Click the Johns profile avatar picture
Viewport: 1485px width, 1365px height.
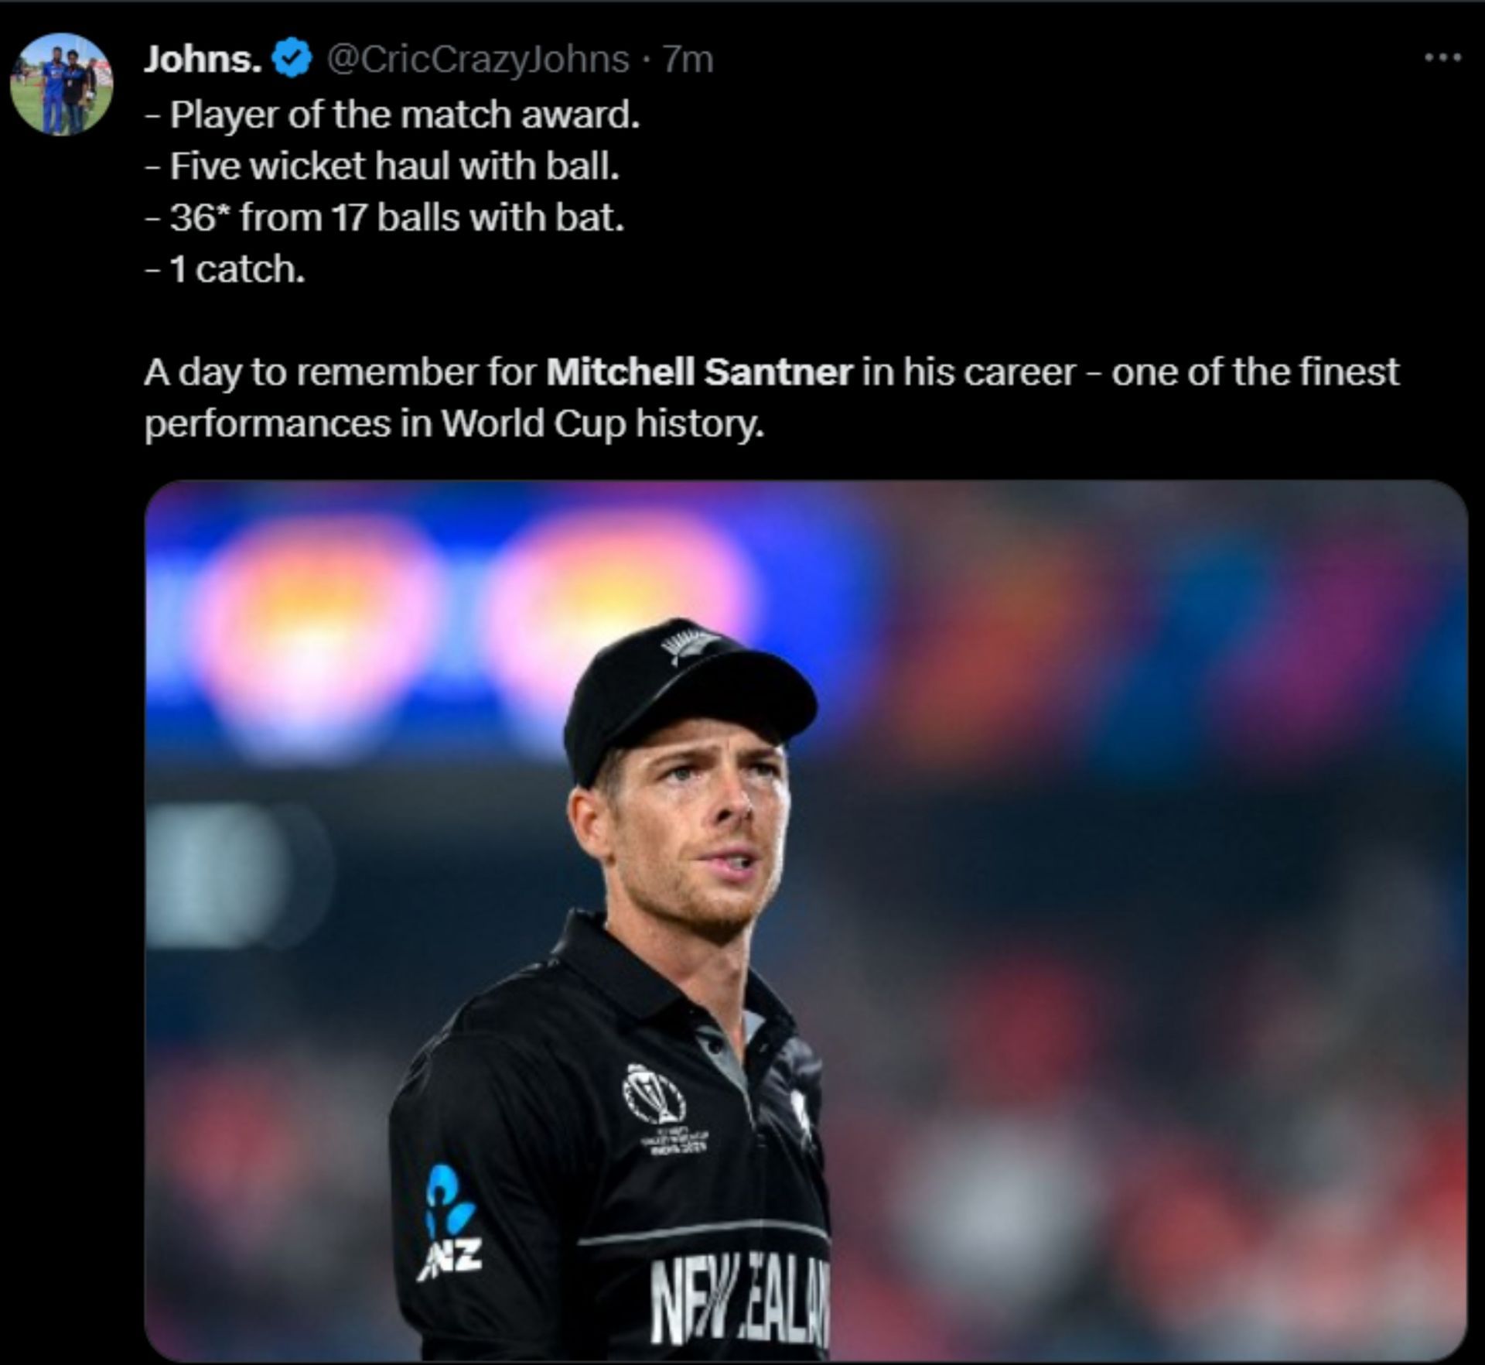point(62,84)
